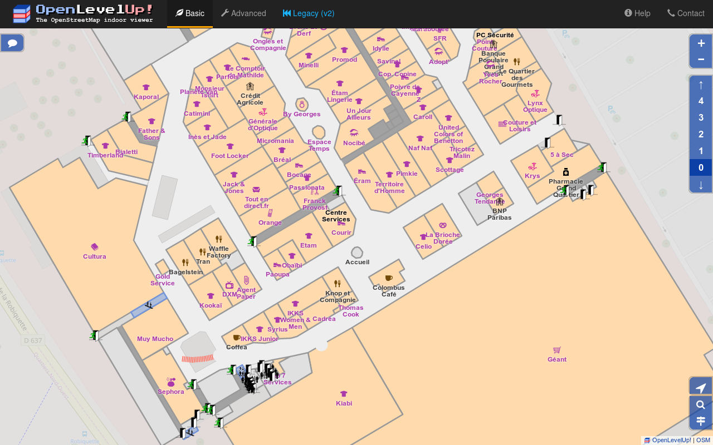Open the map settings sliders button
This screenshot has height=445, width=713.
pos(701,421)
